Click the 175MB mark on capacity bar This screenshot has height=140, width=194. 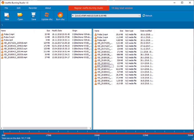48,135
